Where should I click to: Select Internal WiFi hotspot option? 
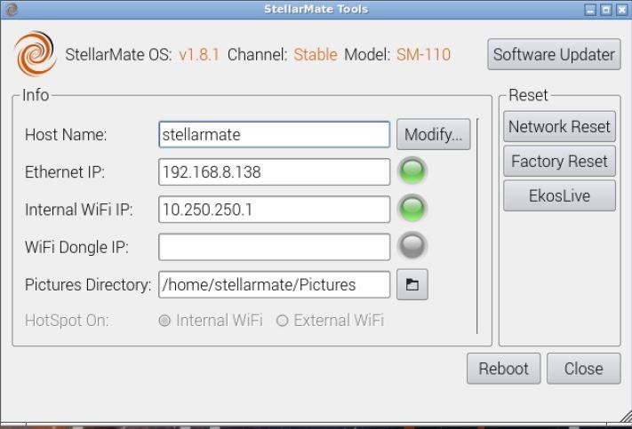(x=164, y=321)
